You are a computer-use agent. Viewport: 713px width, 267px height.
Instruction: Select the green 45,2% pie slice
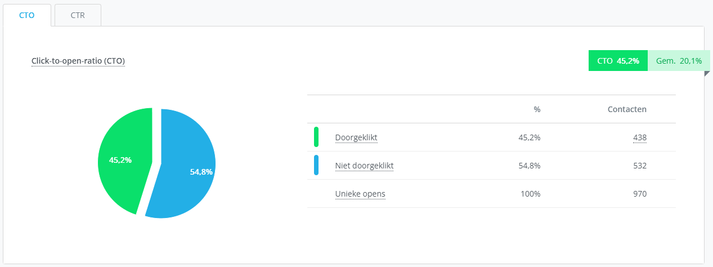[x=124, y=160]
